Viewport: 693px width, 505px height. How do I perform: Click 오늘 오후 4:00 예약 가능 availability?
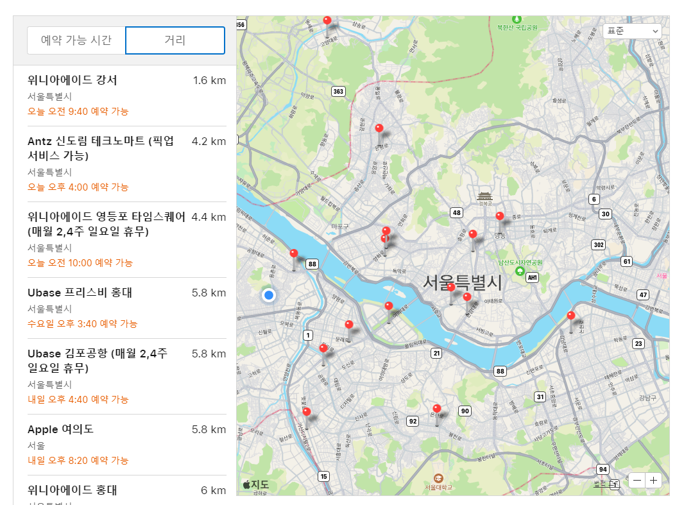[x=78, y=187]
